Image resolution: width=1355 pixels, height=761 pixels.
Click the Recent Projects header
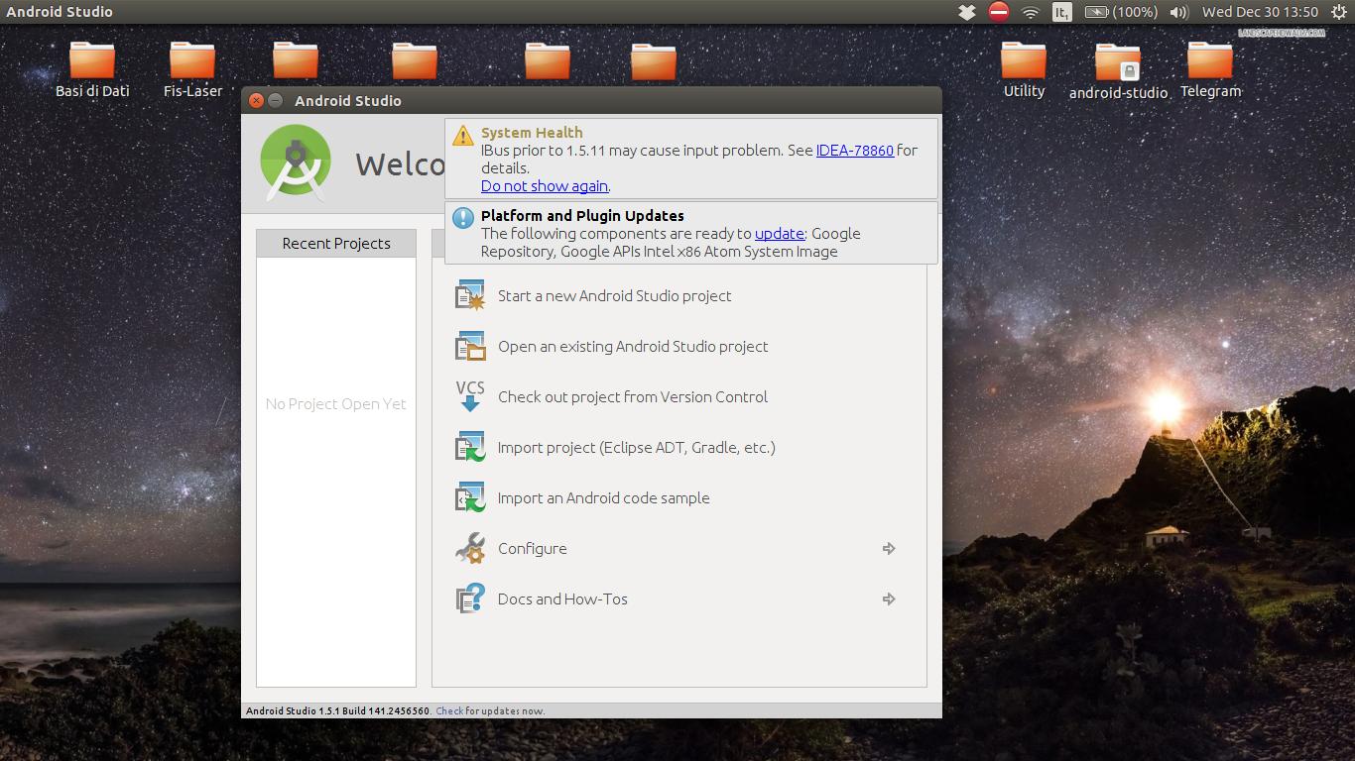point(336,244)
